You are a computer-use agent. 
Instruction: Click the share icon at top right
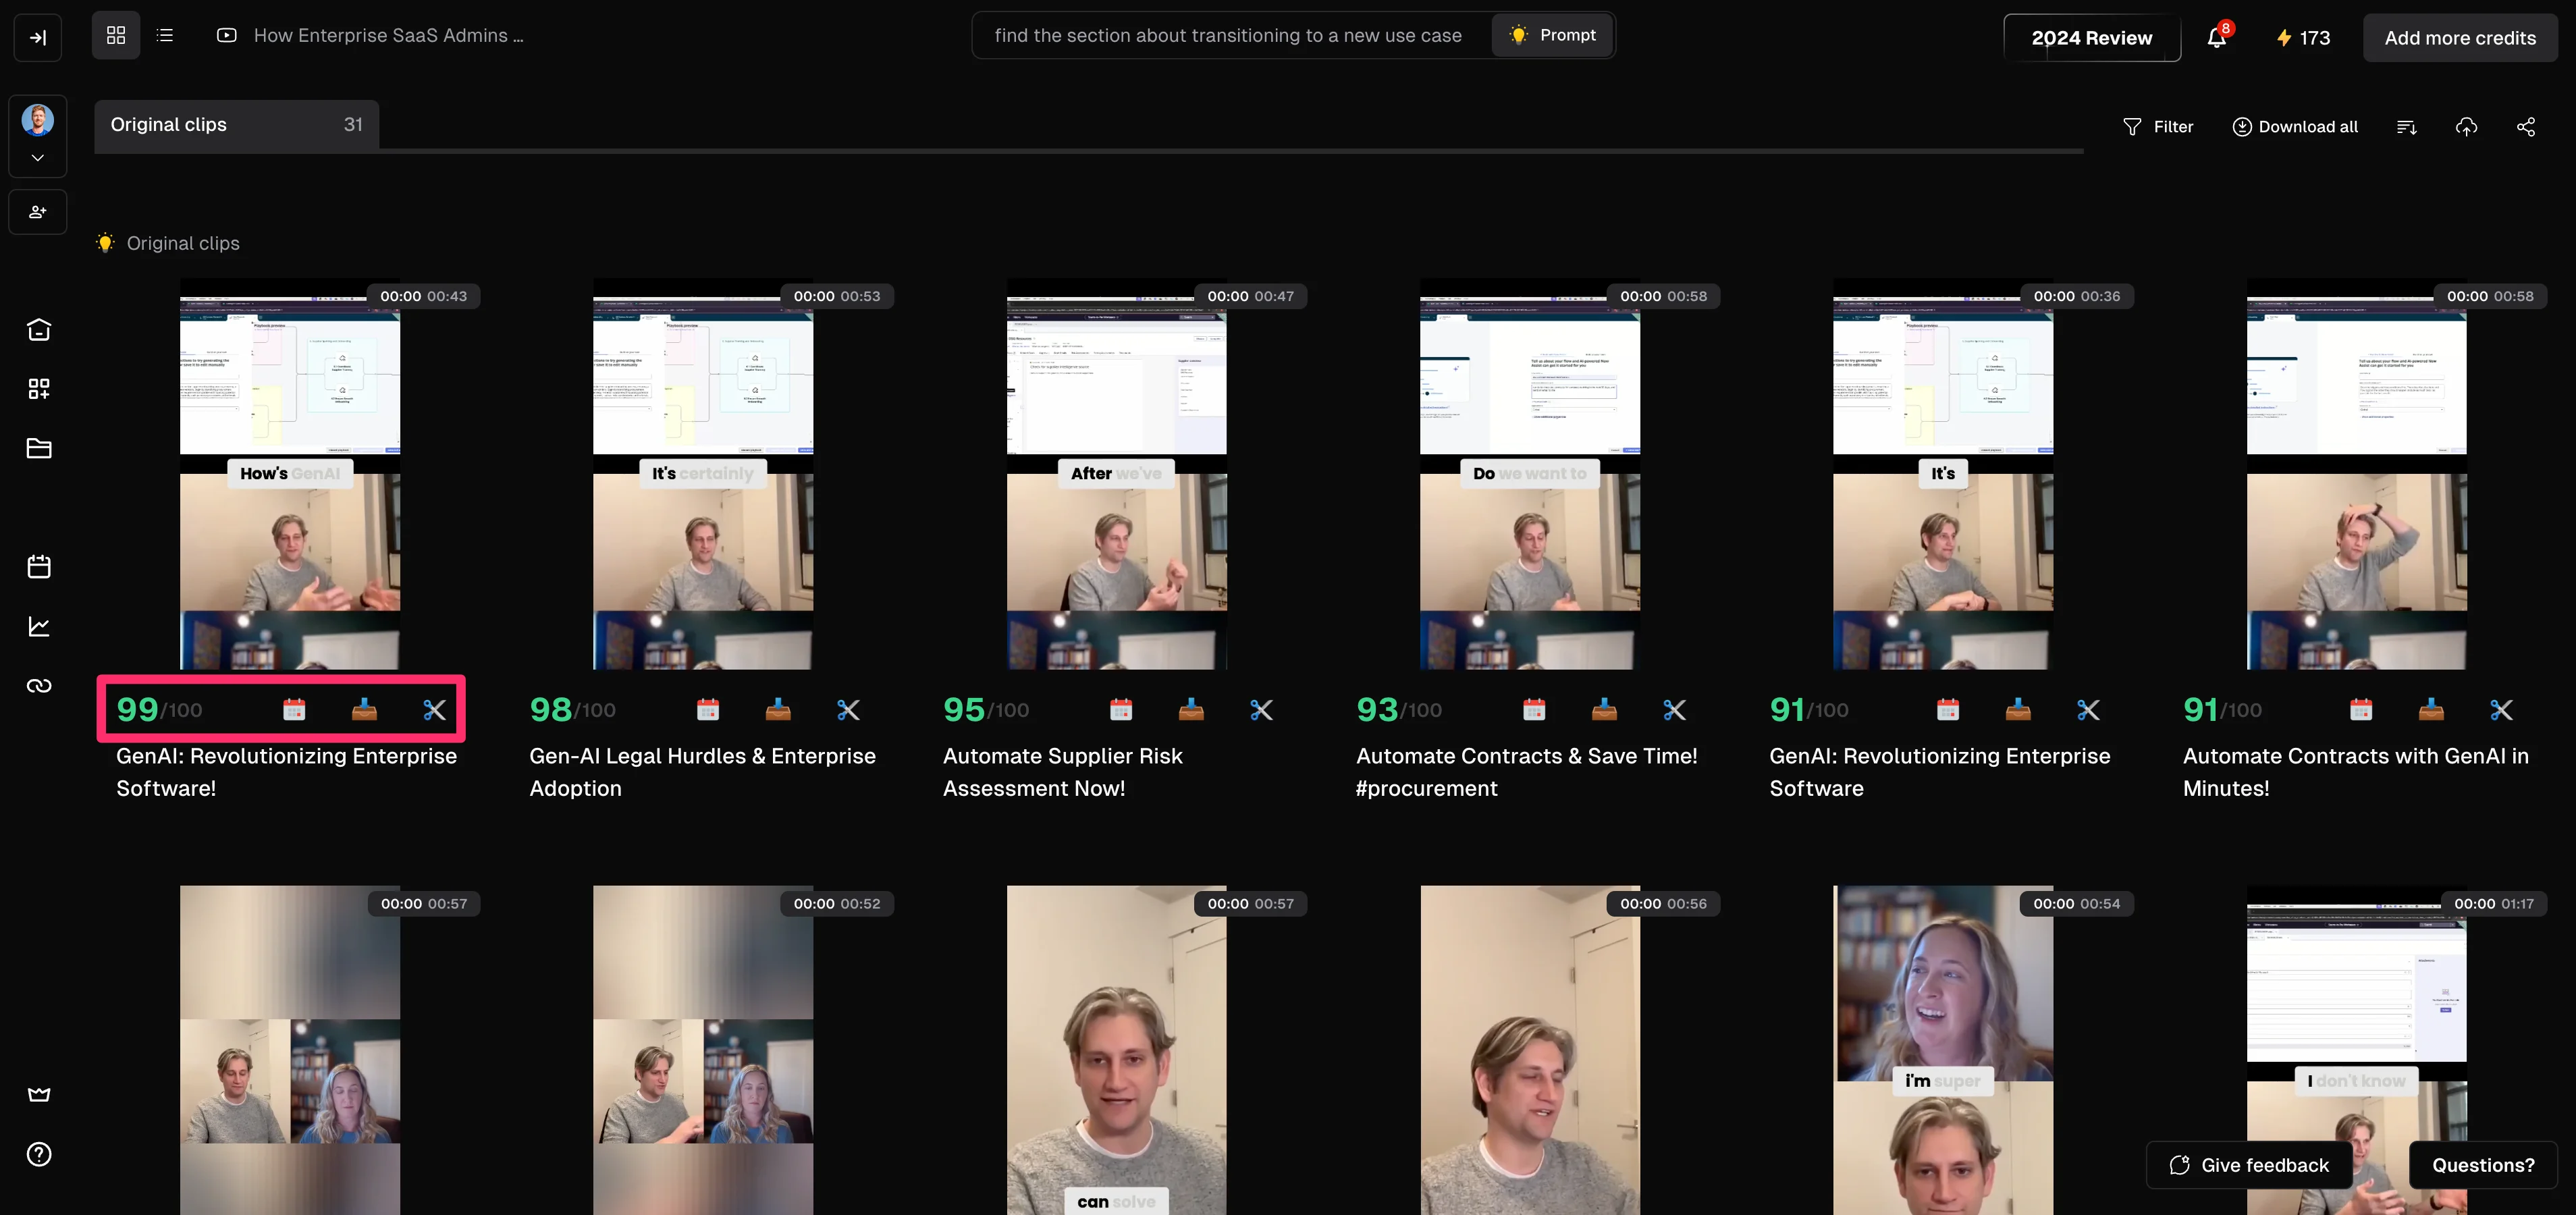click(x=2525, y=127)
